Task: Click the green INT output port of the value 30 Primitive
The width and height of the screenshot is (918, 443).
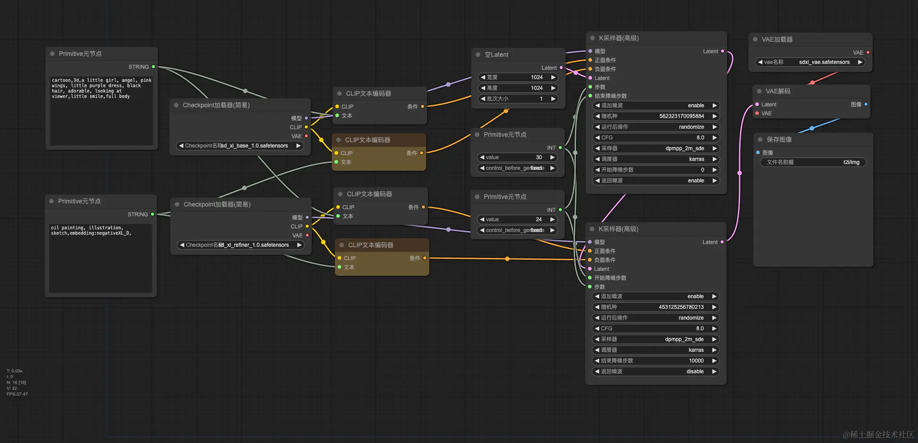Action: point(560,148)
